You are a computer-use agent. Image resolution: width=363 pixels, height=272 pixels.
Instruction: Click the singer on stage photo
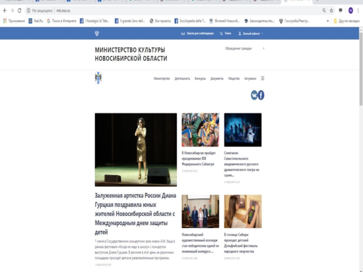(136, 150)
